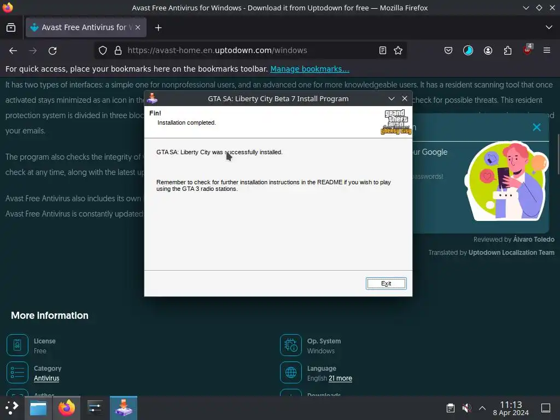Click the 'Uptodown Localization Team' text
The image size is (560, 420).
511,253
